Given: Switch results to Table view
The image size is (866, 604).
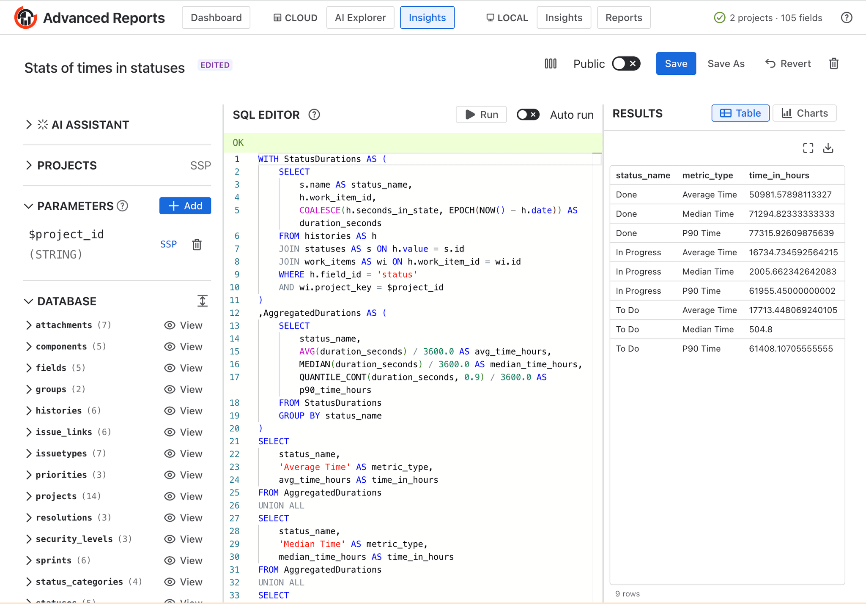Looking at the screenshot, I should (740, 113).
